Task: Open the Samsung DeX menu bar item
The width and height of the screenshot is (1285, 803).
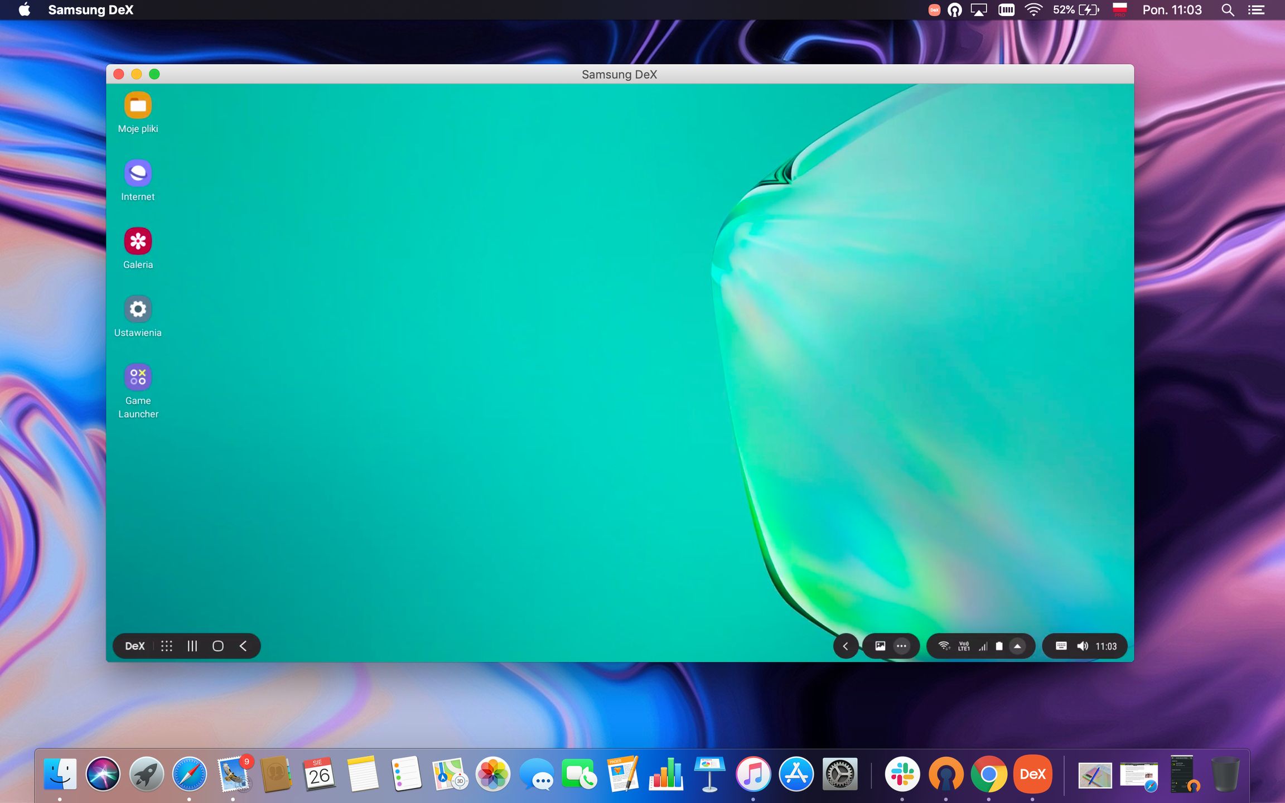Action: coord(90,9)
